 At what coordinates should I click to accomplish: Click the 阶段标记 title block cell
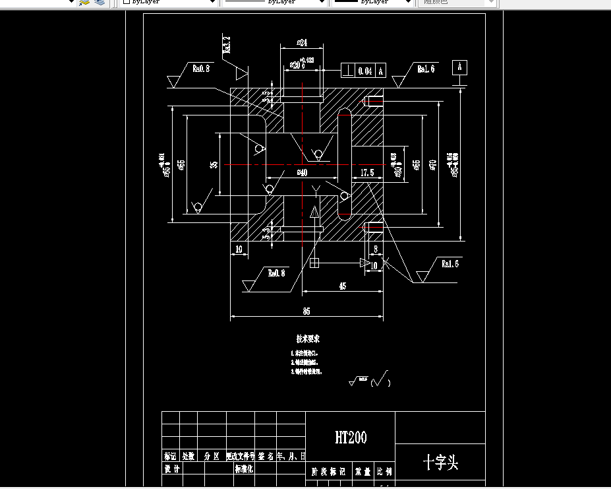click(x=328, y=472)
